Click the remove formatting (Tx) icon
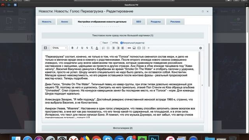Image resolution: width=249 pixels, height=140 pixels. [92, 48]
